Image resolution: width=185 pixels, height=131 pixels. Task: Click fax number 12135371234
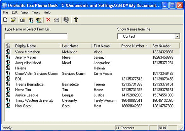click(163, 63)
